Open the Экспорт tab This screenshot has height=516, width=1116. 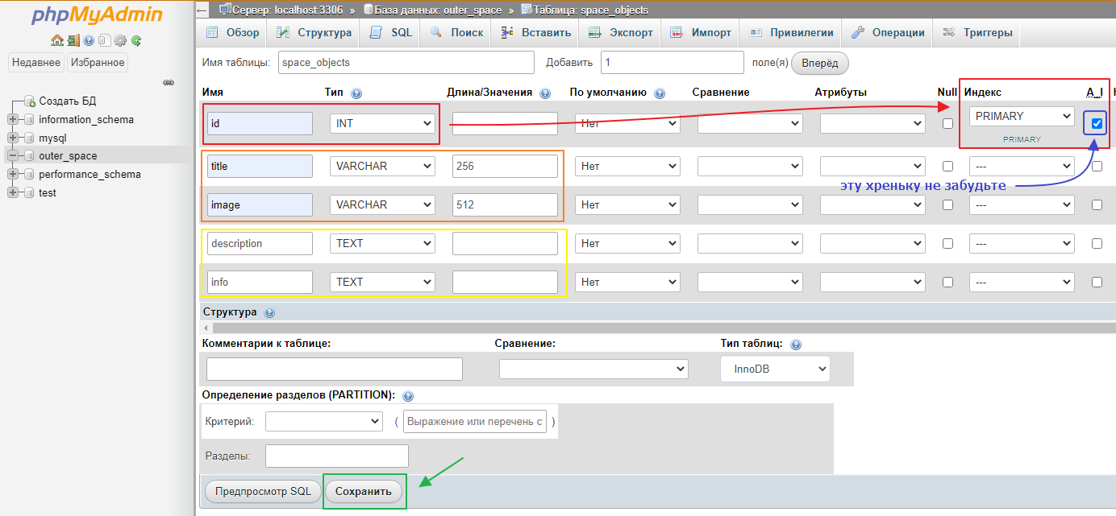click(622, 33)
